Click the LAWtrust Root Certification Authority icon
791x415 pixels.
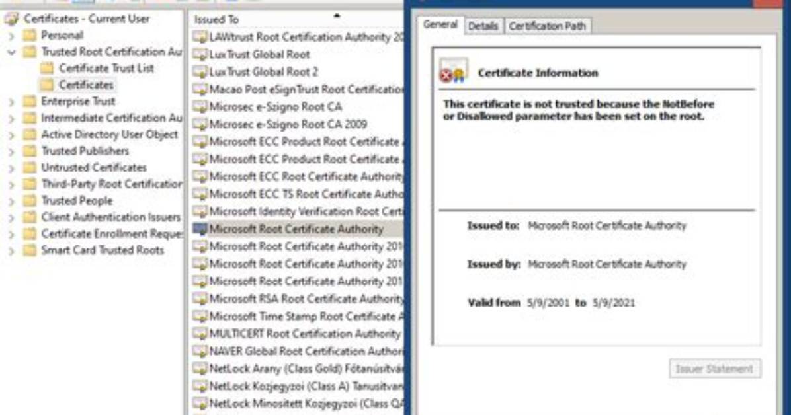(200, 37)
